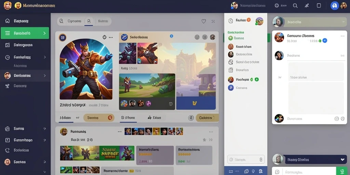Click the message input field at bottom right
The image size is (350, 175).
click(309, 172)
